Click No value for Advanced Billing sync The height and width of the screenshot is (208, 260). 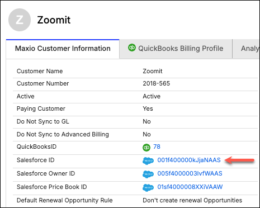point(146,134)
